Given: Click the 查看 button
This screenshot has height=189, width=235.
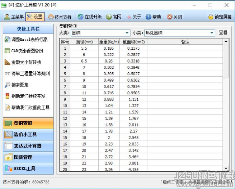Looking at the screenshot, I should (223, 33).
